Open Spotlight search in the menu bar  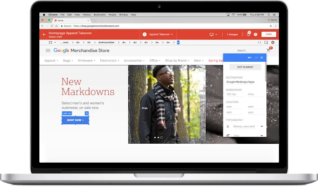[269, 15]
